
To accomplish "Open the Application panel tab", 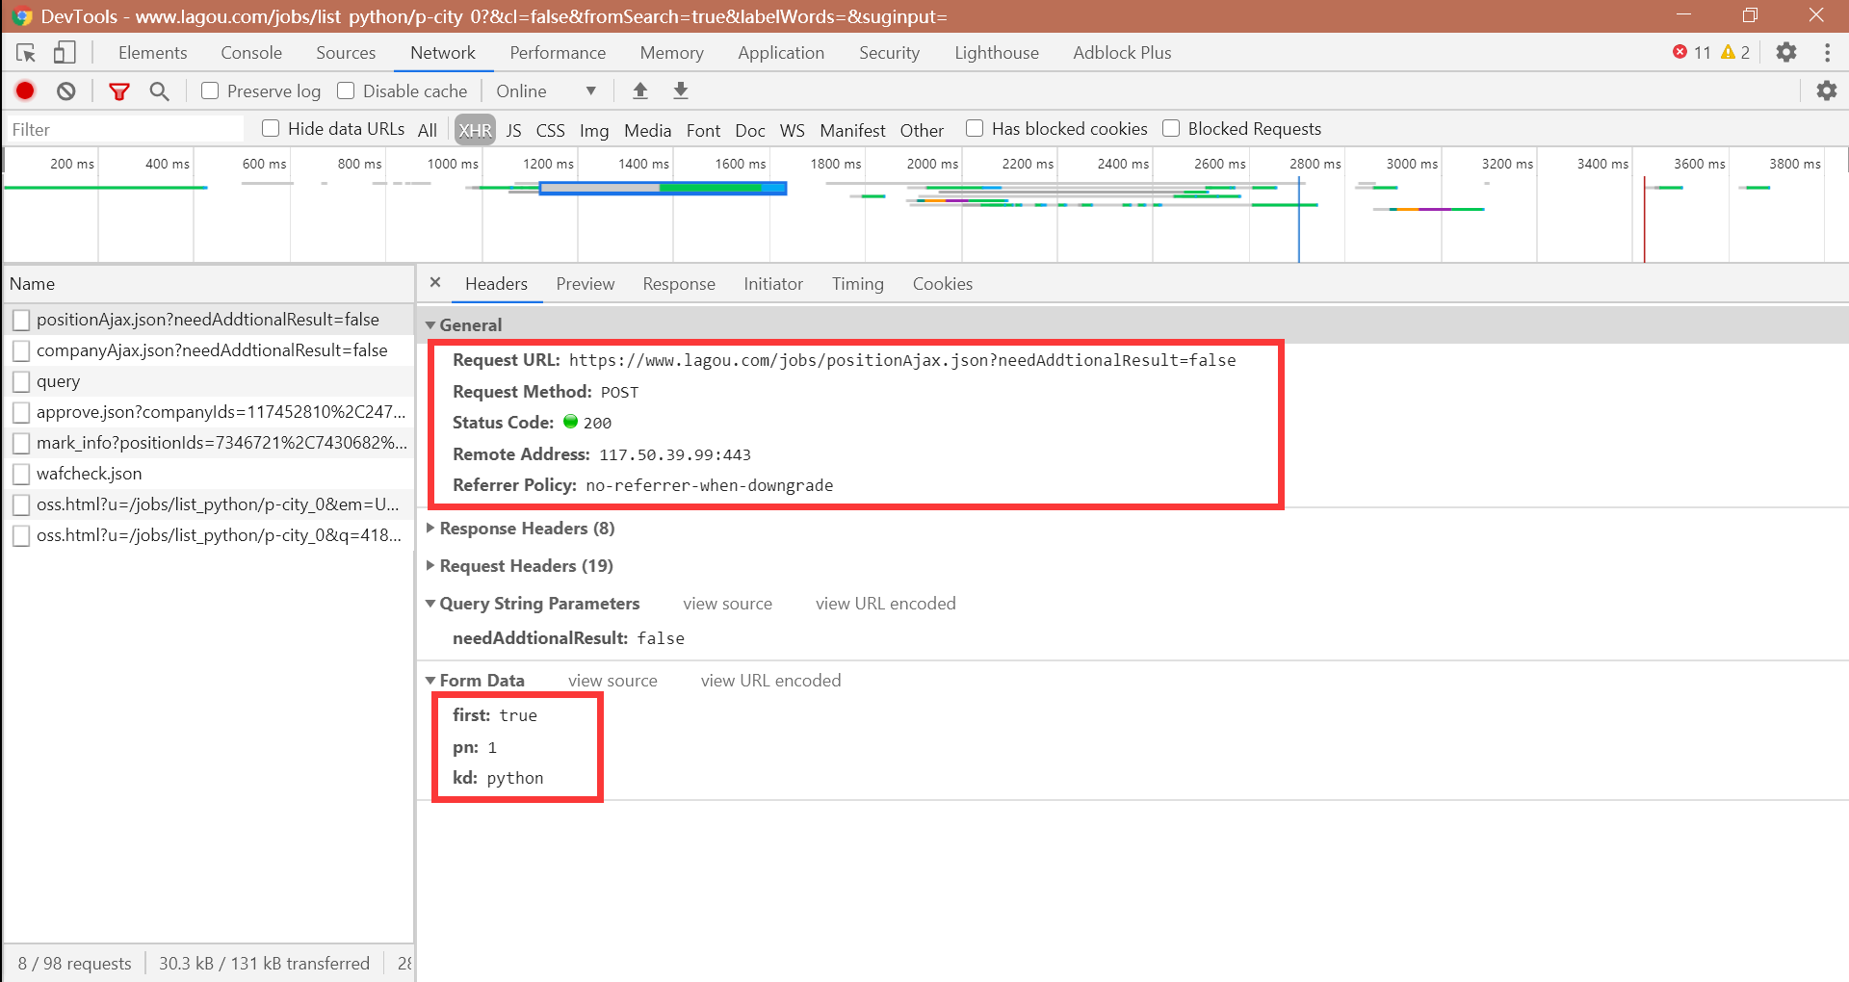I will click(781, 53).
